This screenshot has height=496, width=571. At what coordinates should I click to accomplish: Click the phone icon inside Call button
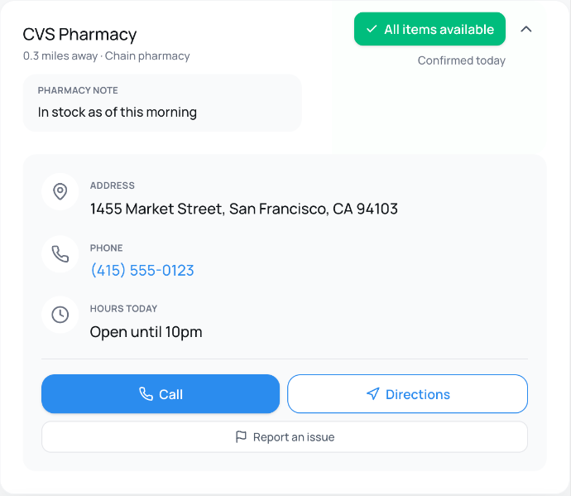(x=146, y=394)
